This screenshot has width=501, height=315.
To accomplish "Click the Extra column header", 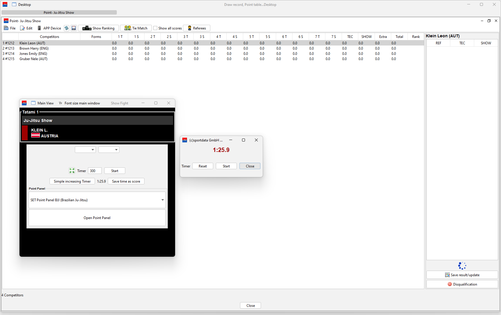I will point(383,36).
